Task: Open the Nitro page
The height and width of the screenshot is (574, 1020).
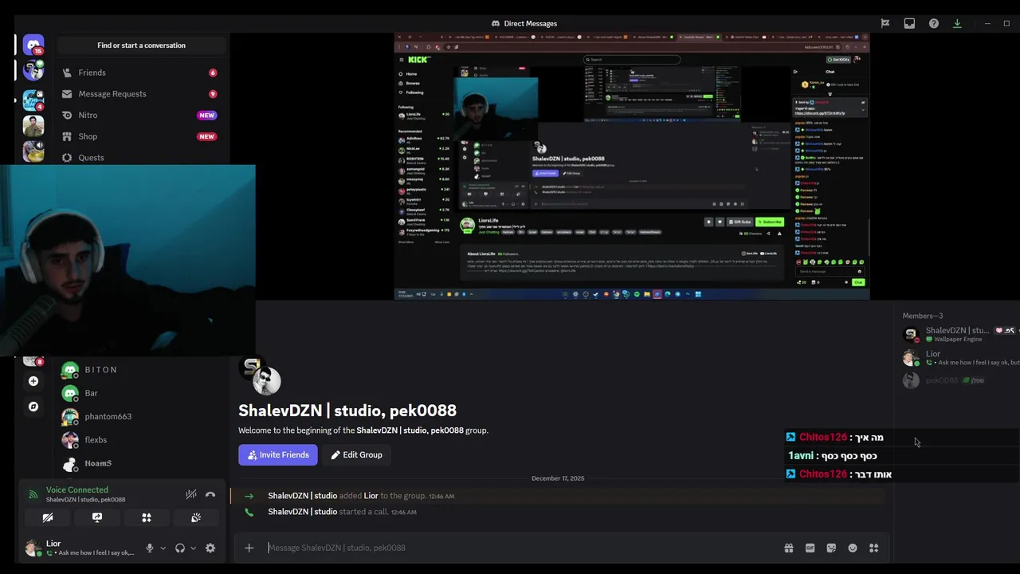Action: (x=140, y=115)
